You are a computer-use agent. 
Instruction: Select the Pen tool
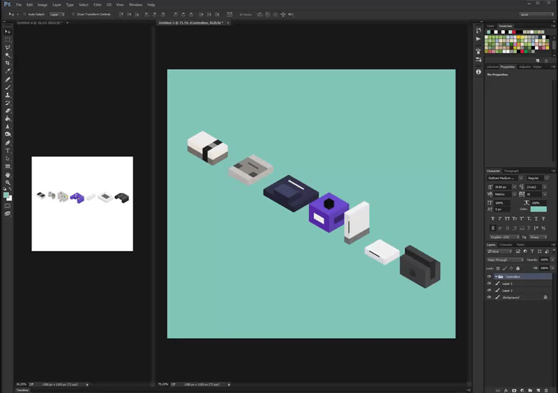(8, 143)
